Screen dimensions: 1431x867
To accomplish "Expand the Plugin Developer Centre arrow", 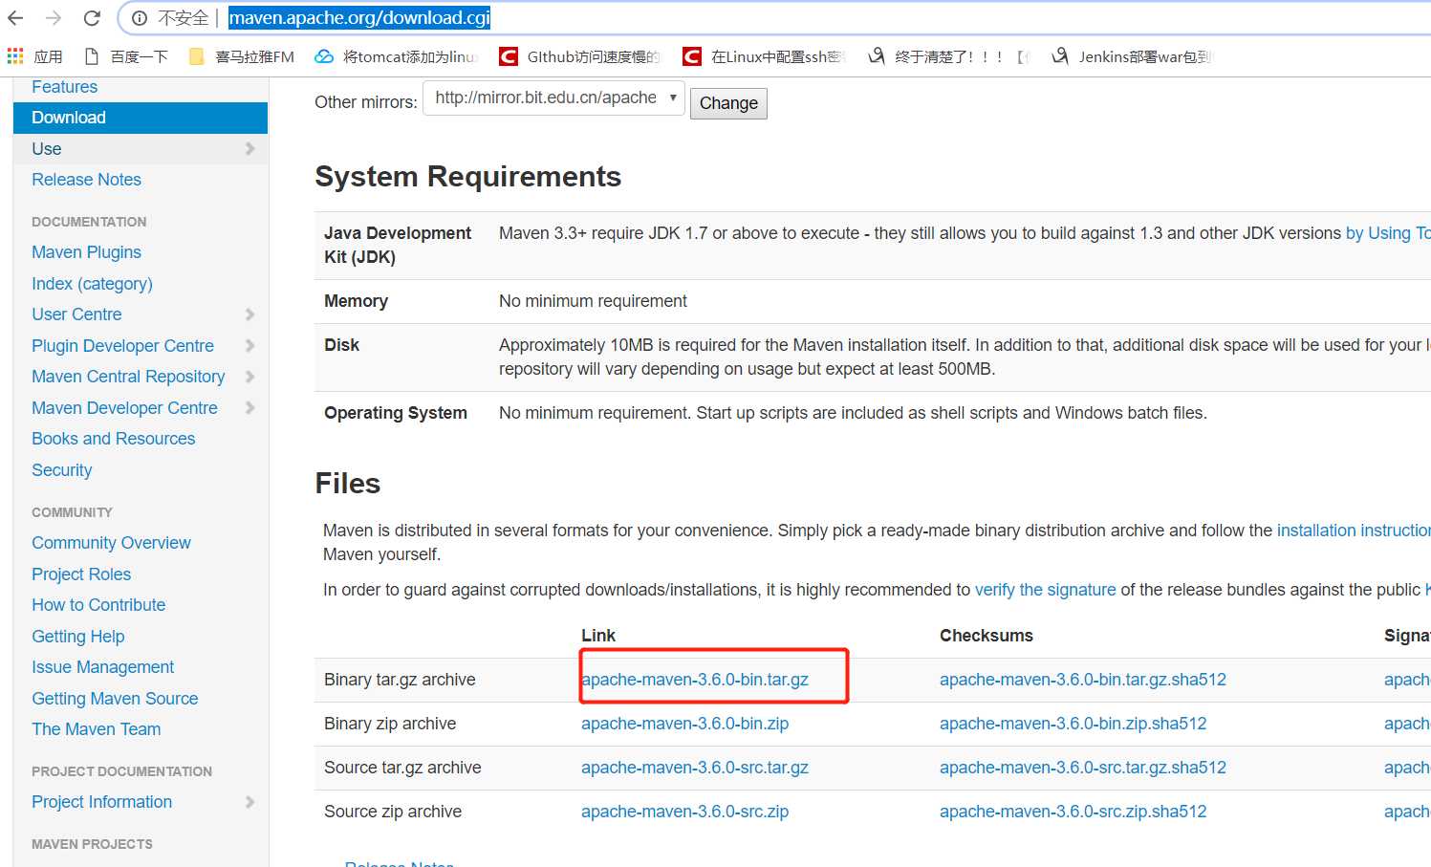I will coord(249,345).
